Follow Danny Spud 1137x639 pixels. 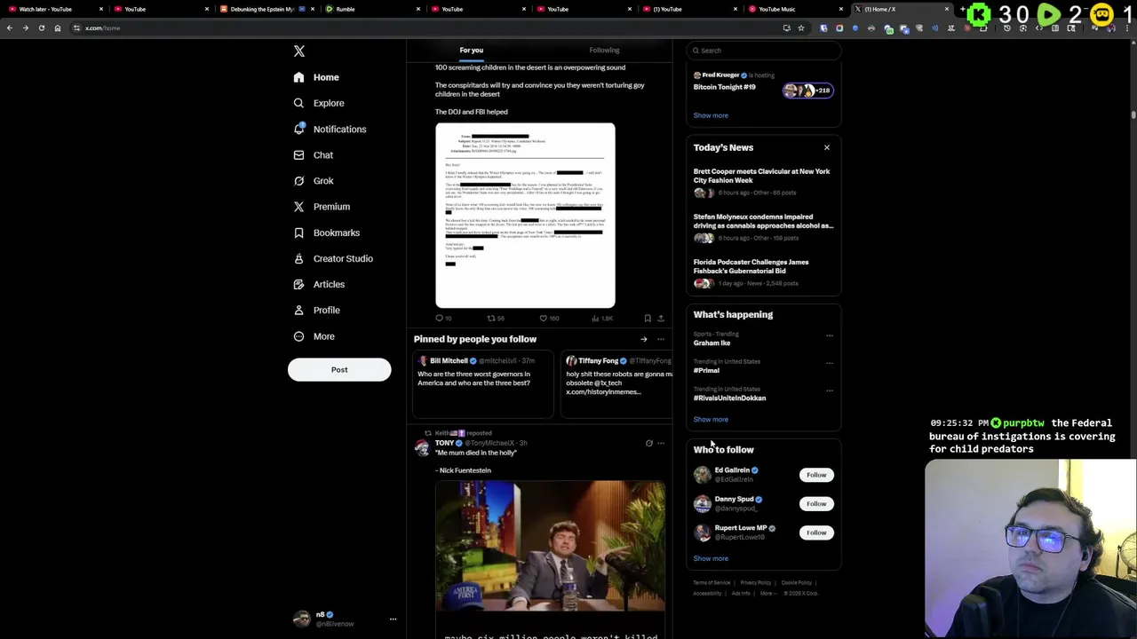click(816, 504)
